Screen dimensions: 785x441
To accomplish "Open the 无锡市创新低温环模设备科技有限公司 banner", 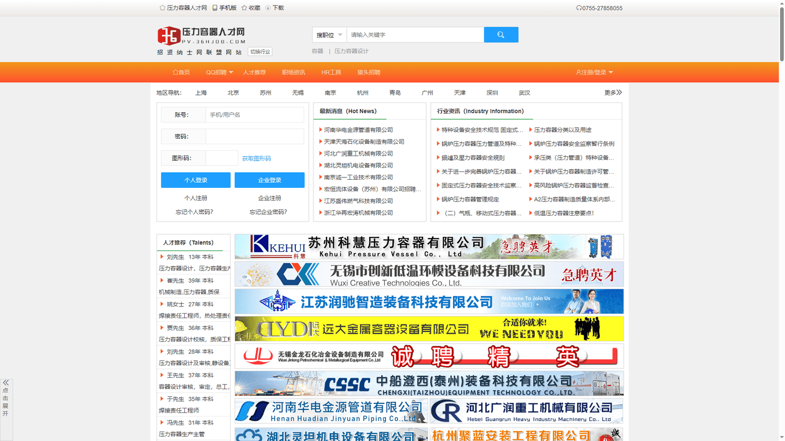I will coord(429,274).
